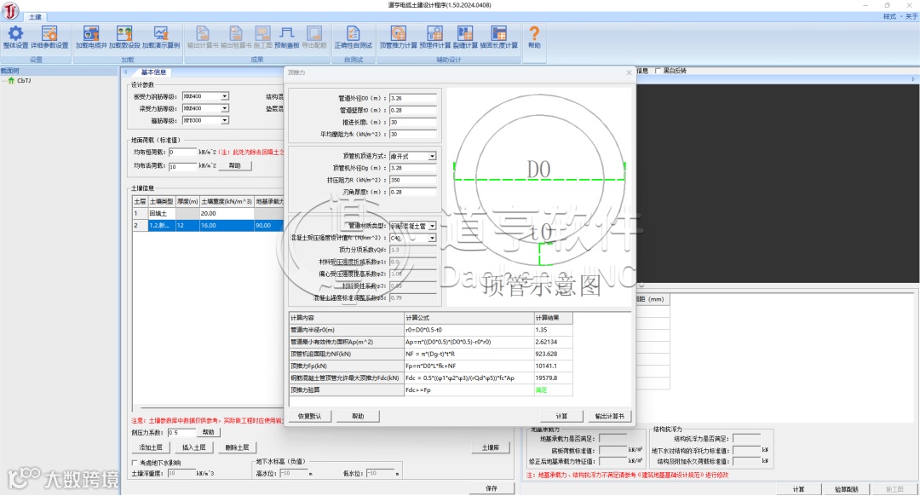Screen dimensions: 920x496
Task: Click the 预埋件计算 icon
Action: point(434,35)
